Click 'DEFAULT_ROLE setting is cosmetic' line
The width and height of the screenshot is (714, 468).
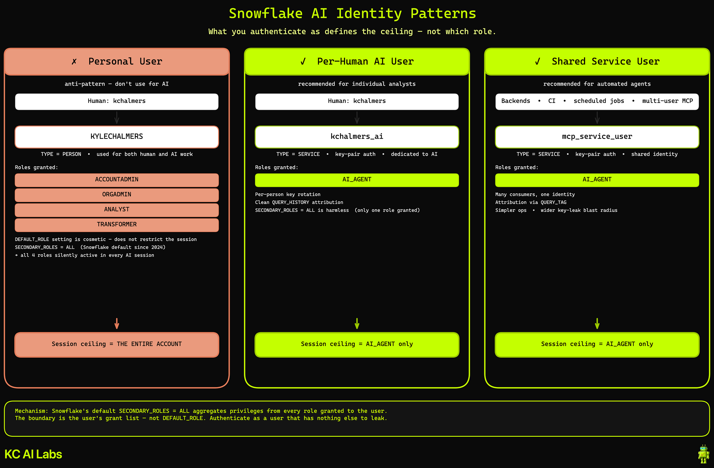pos(106,240)
